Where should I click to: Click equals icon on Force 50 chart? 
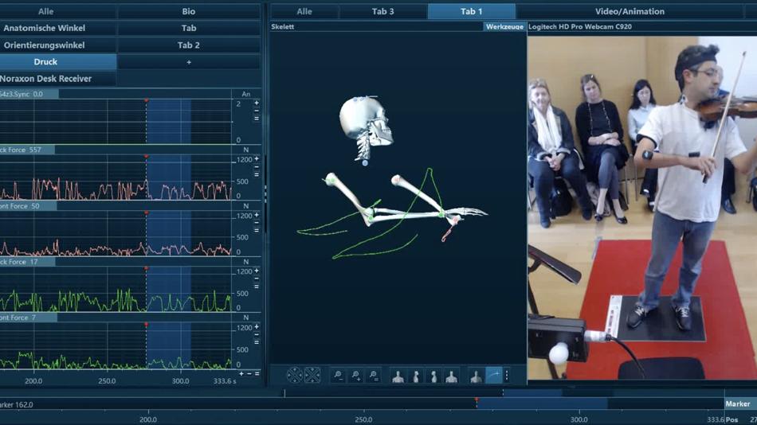click(x=257, y=230)
